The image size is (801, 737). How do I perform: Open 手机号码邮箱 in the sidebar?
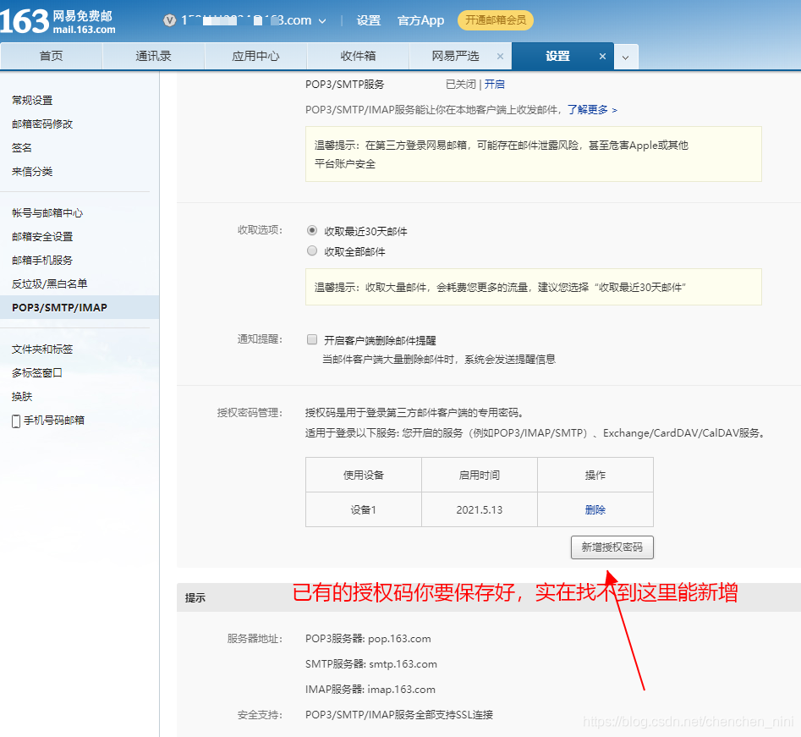coord(54,421)
